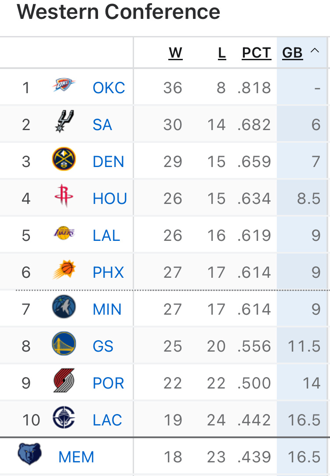
Task: Tap the Trail Blazers logo
Action: click(64, 381)
